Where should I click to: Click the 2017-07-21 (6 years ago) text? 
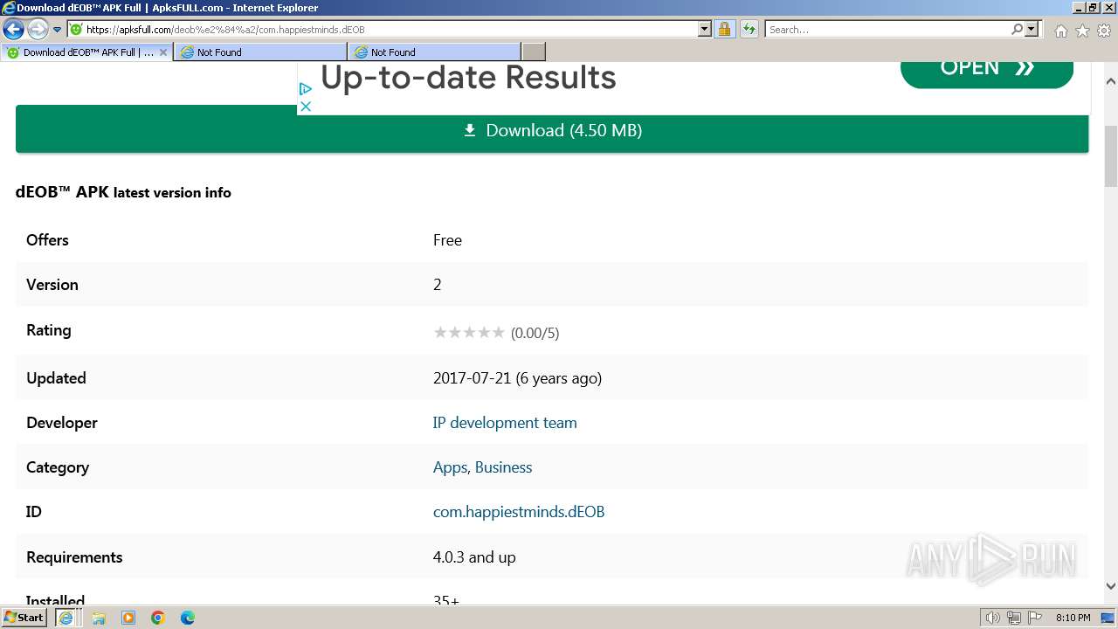(x=517, y=378)
